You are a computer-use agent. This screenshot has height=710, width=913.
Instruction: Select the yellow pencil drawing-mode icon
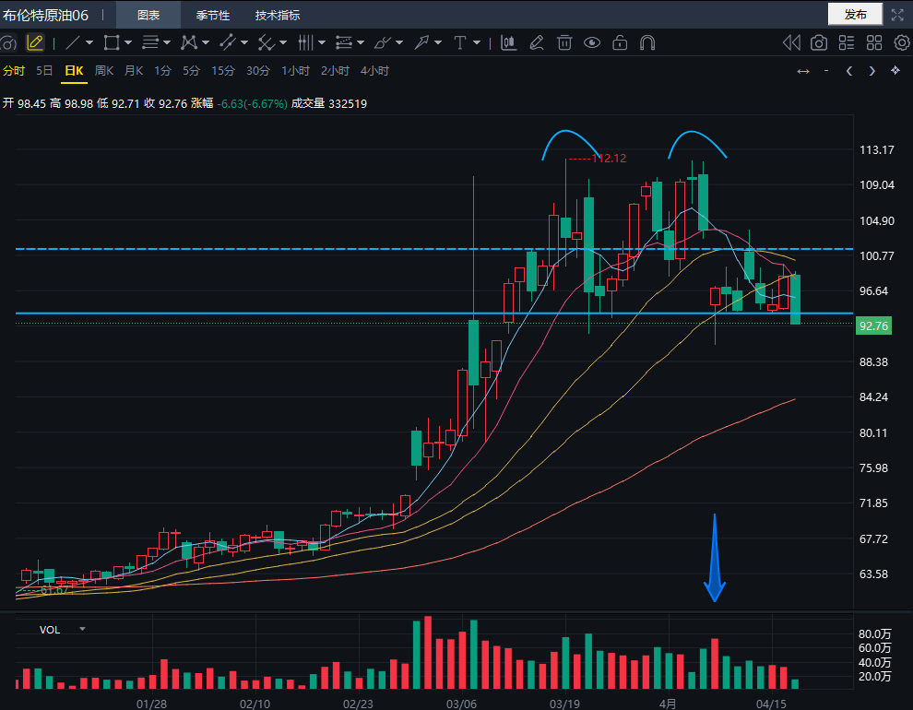[35, 42]
